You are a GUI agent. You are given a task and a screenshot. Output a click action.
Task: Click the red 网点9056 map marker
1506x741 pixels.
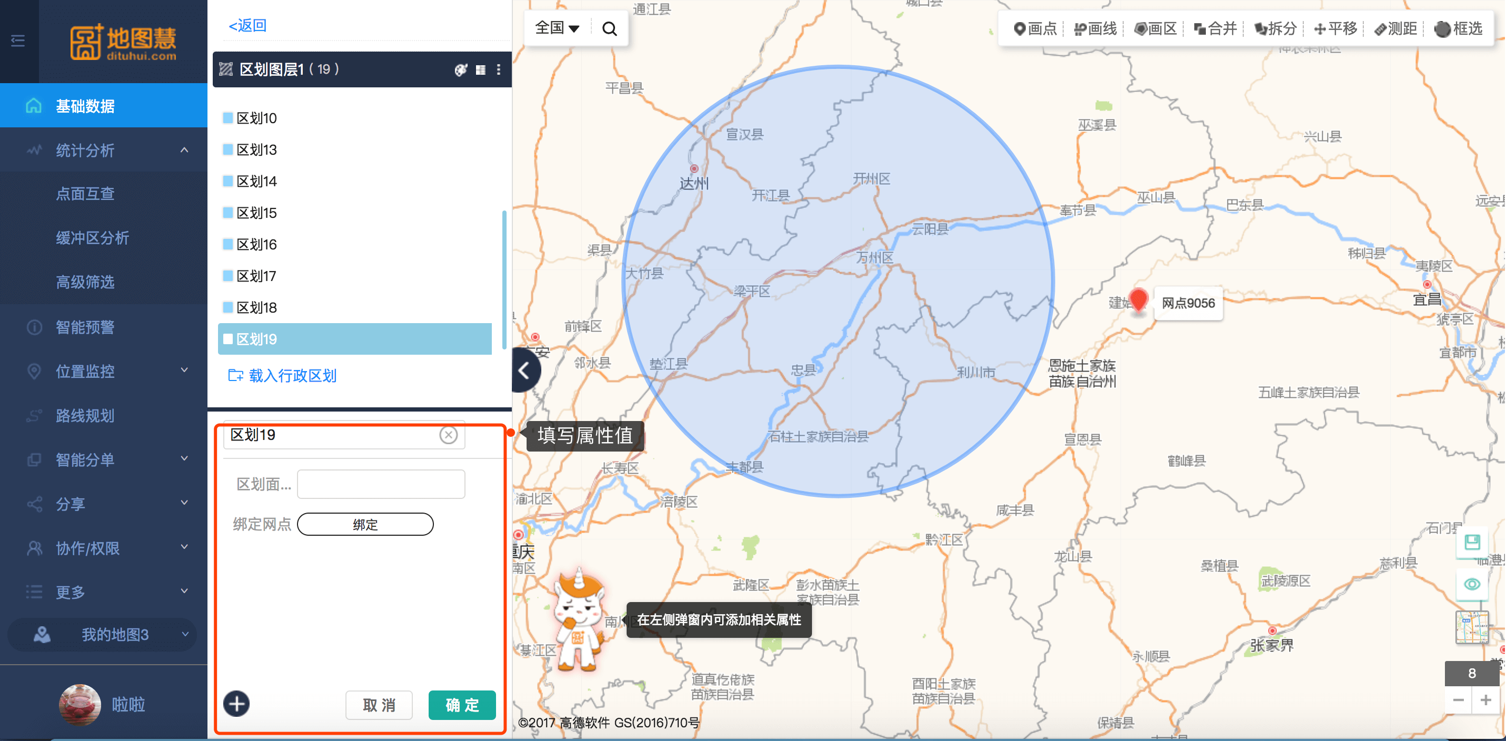pyautogui.click(x=1138, y=301)
